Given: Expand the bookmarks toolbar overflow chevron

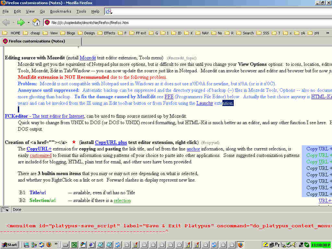Looking at the screenshot, I should (327, 33).
